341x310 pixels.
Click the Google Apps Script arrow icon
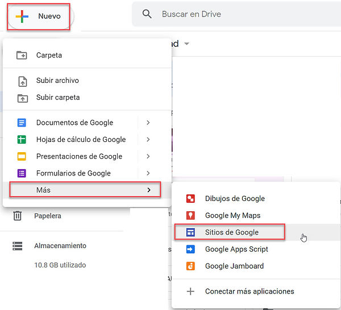190,249
